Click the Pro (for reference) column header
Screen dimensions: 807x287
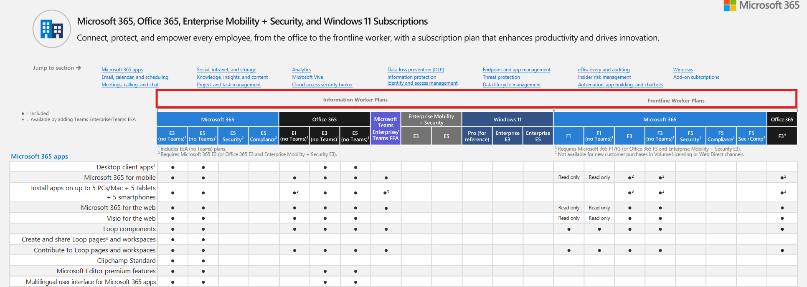click(x=477, y=136)
